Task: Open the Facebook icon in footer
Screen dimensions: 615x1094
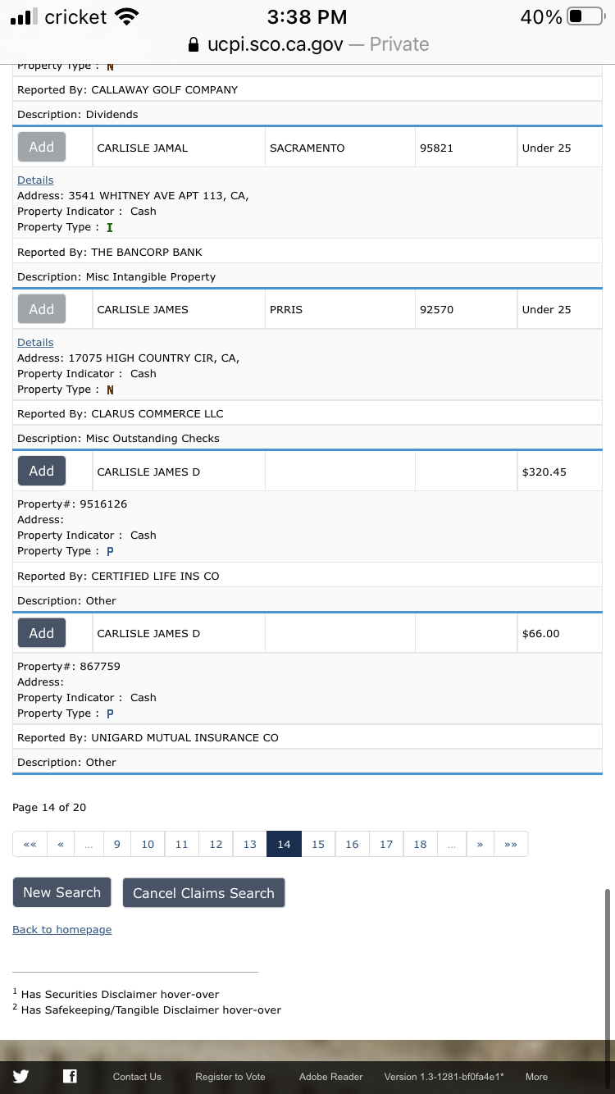Action: [x=70, y=1077]
